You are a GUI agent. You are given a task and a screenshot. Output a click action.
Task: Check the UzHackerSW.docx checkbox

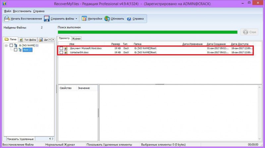click(x=61, y=53)
